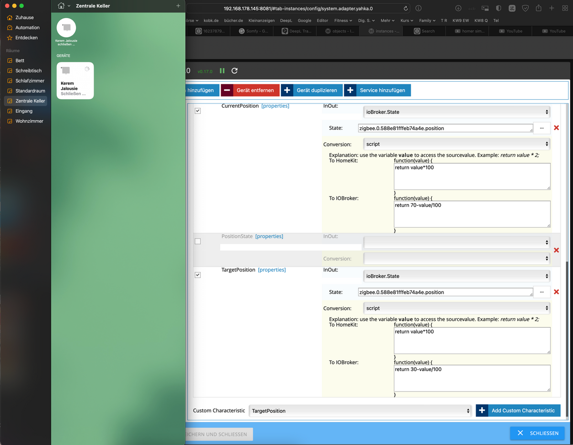Show Safari tab overview grid
The height and width of the screenshot is (445, 573).
pos(564,8)
